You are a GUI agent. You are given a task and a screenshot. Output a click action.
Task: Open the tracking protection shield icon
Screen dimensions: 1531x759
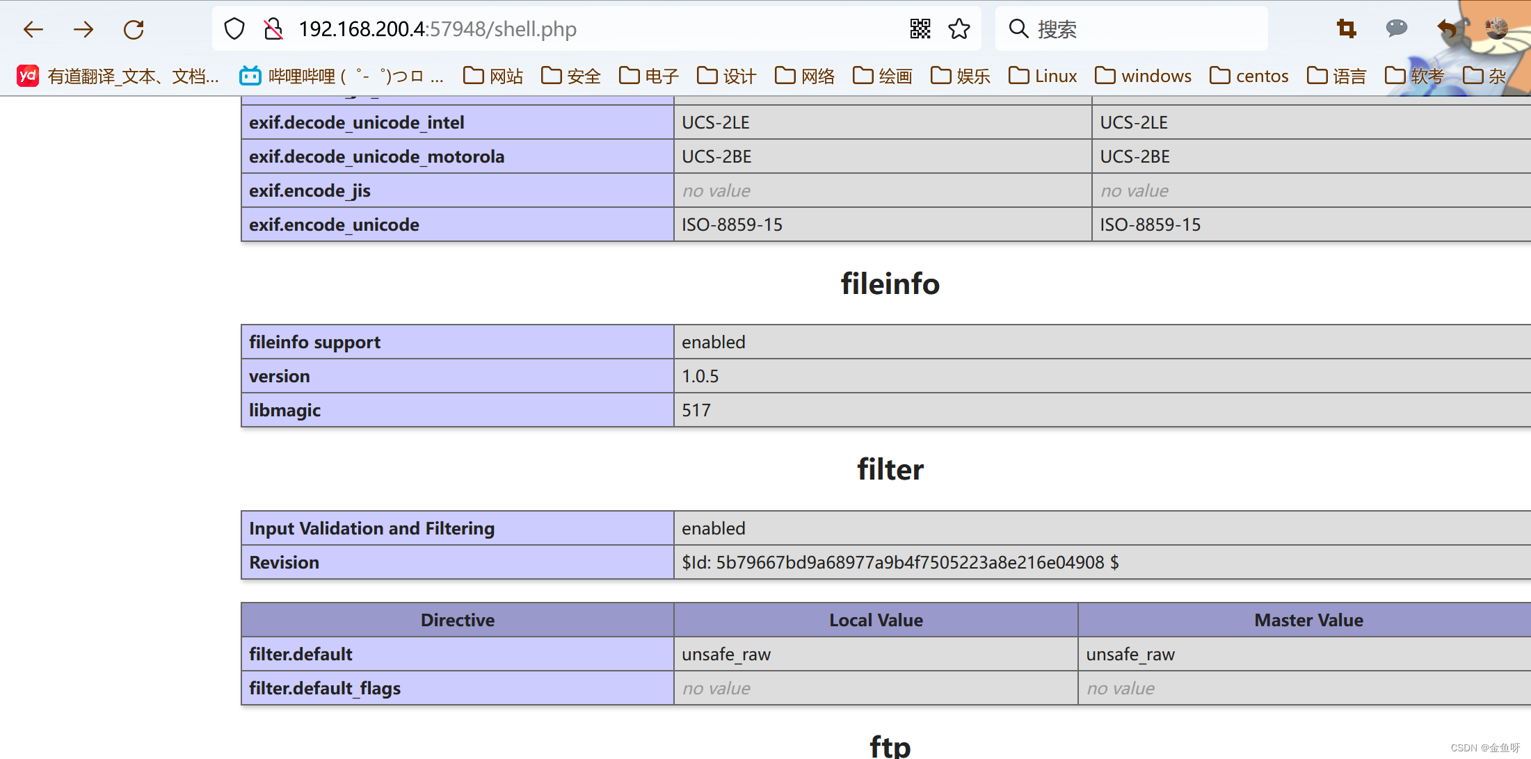[234, 29]
